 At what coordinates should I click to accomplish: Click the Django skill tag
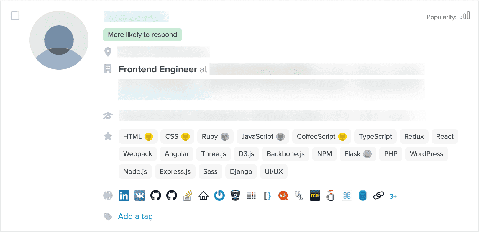click(241, 171)
